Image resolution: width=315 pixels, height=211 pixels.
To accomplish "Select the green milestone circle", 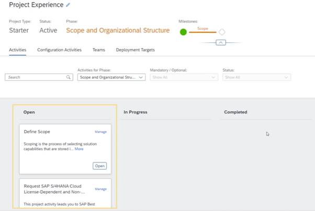I will pos(183,32).
